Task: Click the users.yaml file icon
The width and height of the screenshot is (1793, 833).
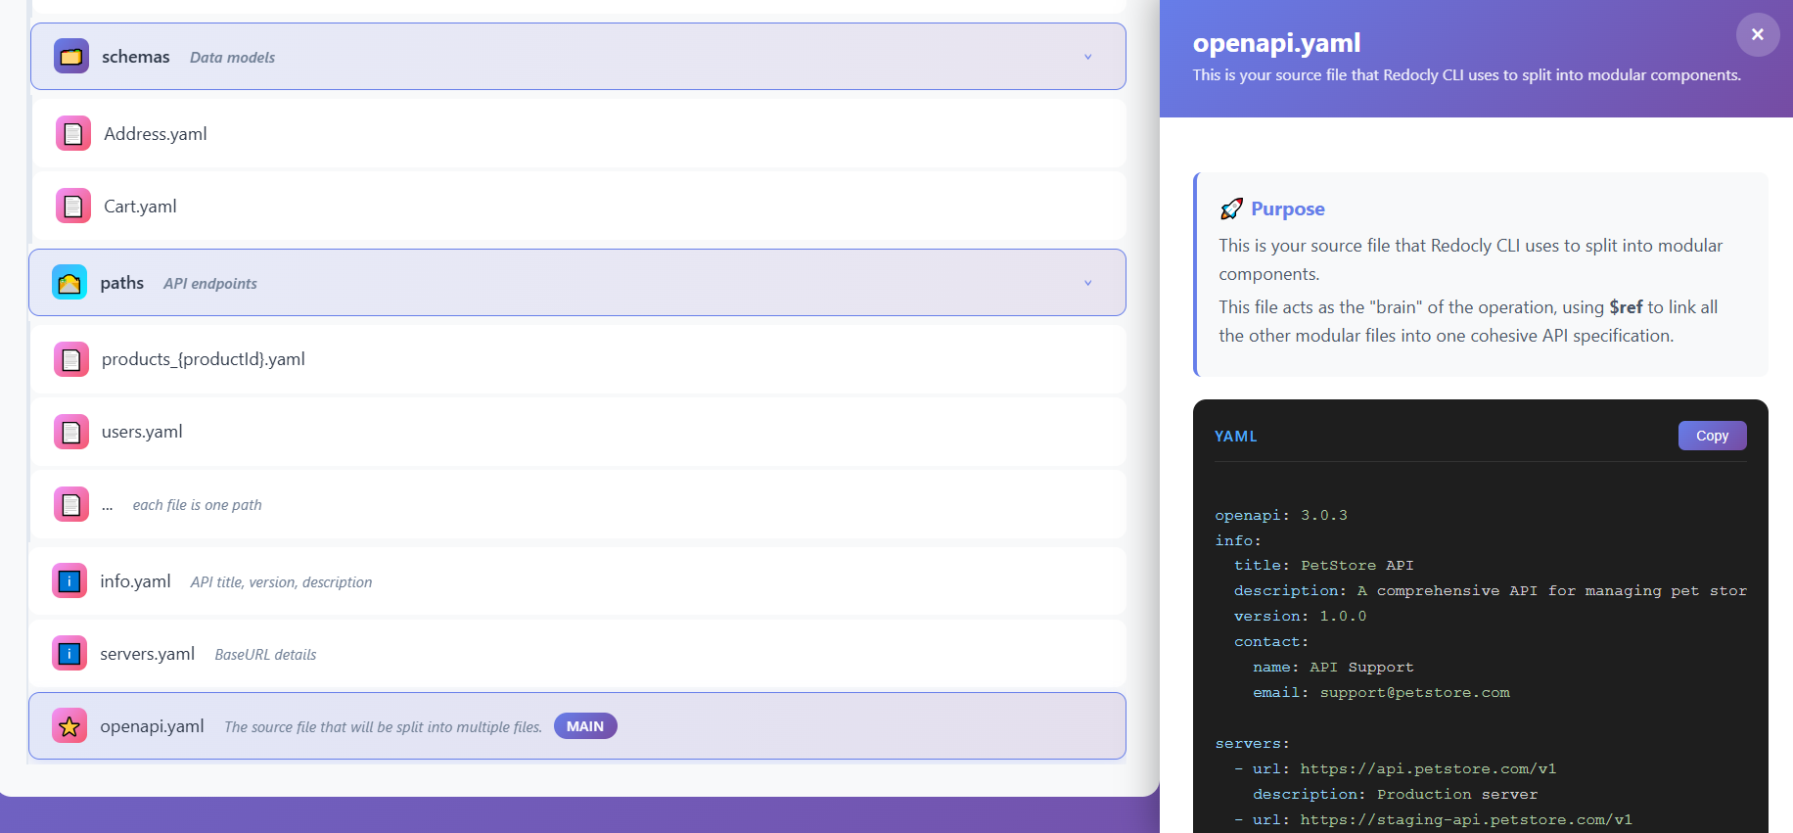Action: 71,432
